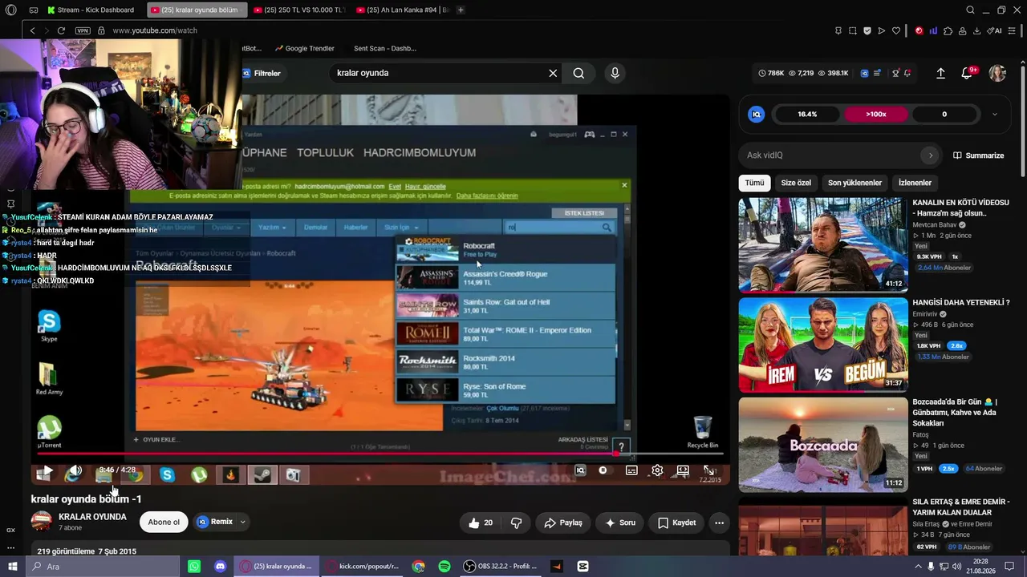Open the Sent Scan bookmark

[x=385, y=48]
